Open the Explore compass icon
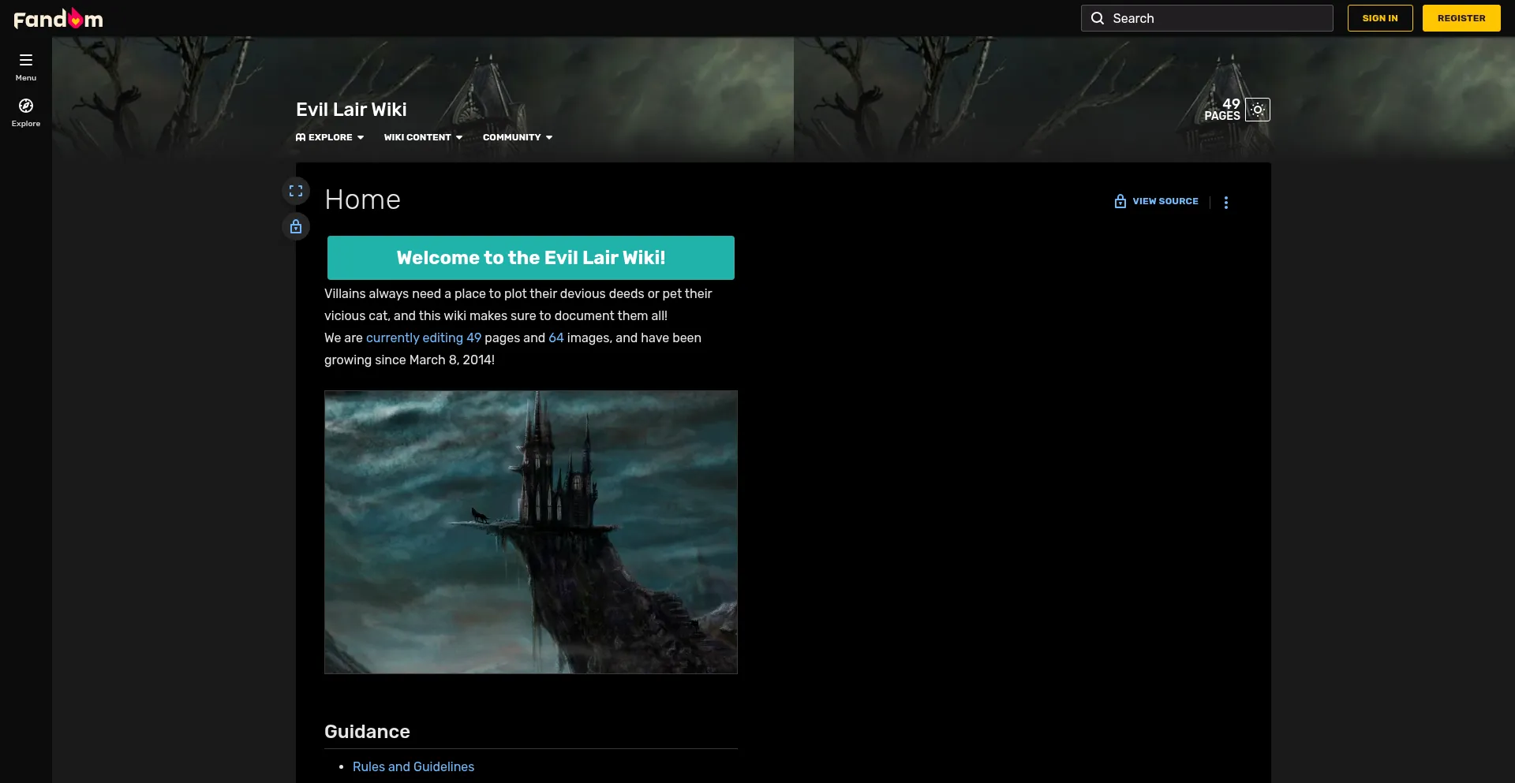The height and width of the screenshot is (783, 1515). pos(26,106)
